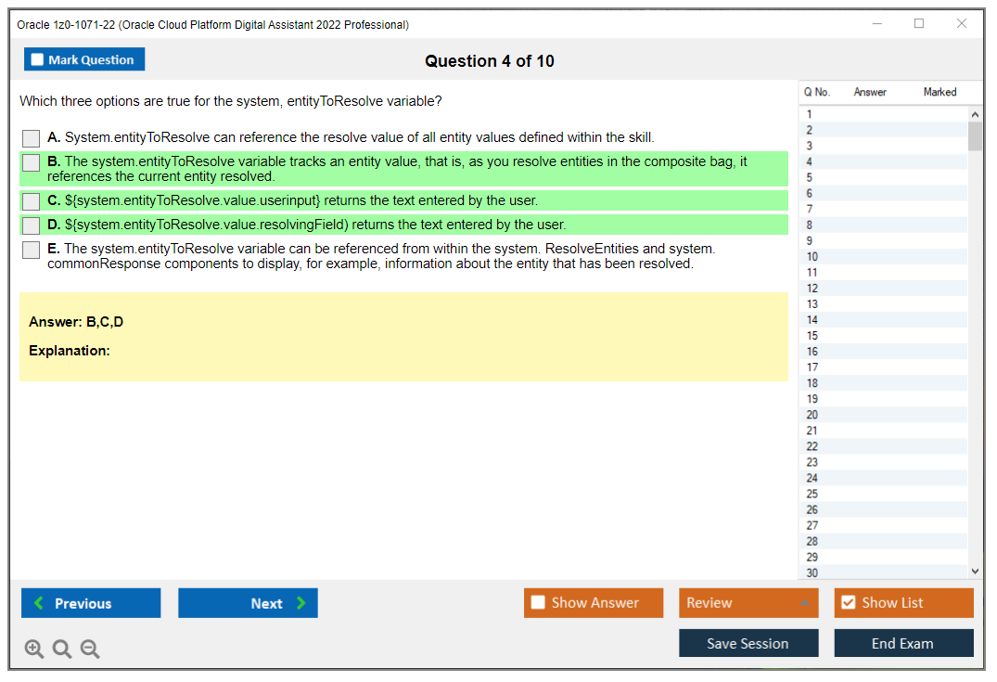Click the zoom-out magnifier icon
Screen dimensions: 997x682
90,649
